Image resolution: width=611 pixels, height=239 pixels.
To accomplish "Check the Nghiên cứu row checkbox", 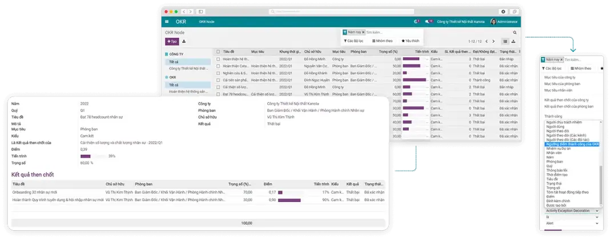I will (218, 73).
